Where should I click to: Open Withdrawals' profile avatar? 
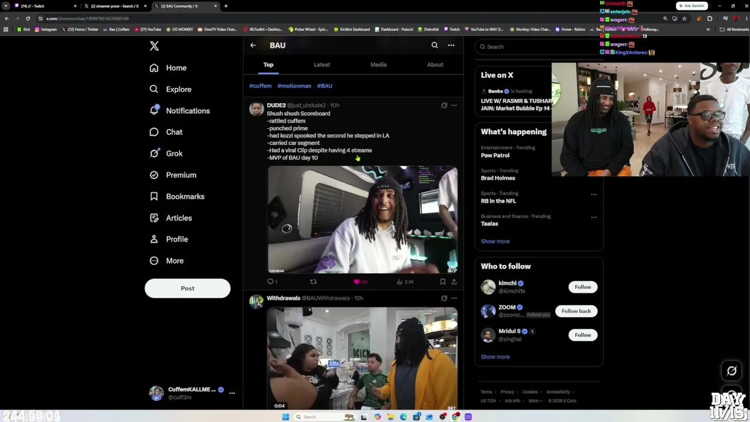tap(257, 302)
